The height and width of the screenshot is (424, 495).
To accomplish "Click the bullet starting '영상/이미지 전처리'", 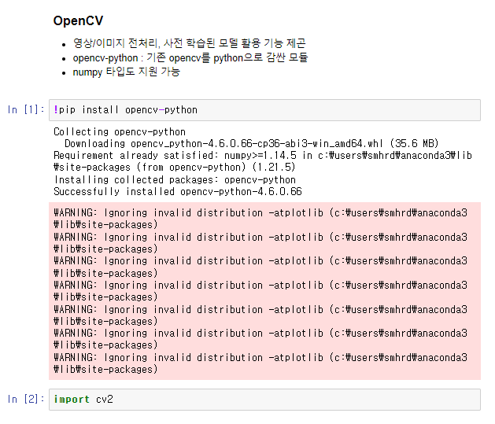I will tap(189, 43).
